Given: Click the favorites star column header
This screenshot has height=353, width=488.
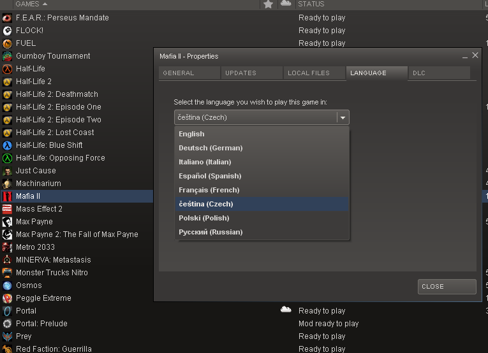Looking at the screenshot, I should click(268, 4).
